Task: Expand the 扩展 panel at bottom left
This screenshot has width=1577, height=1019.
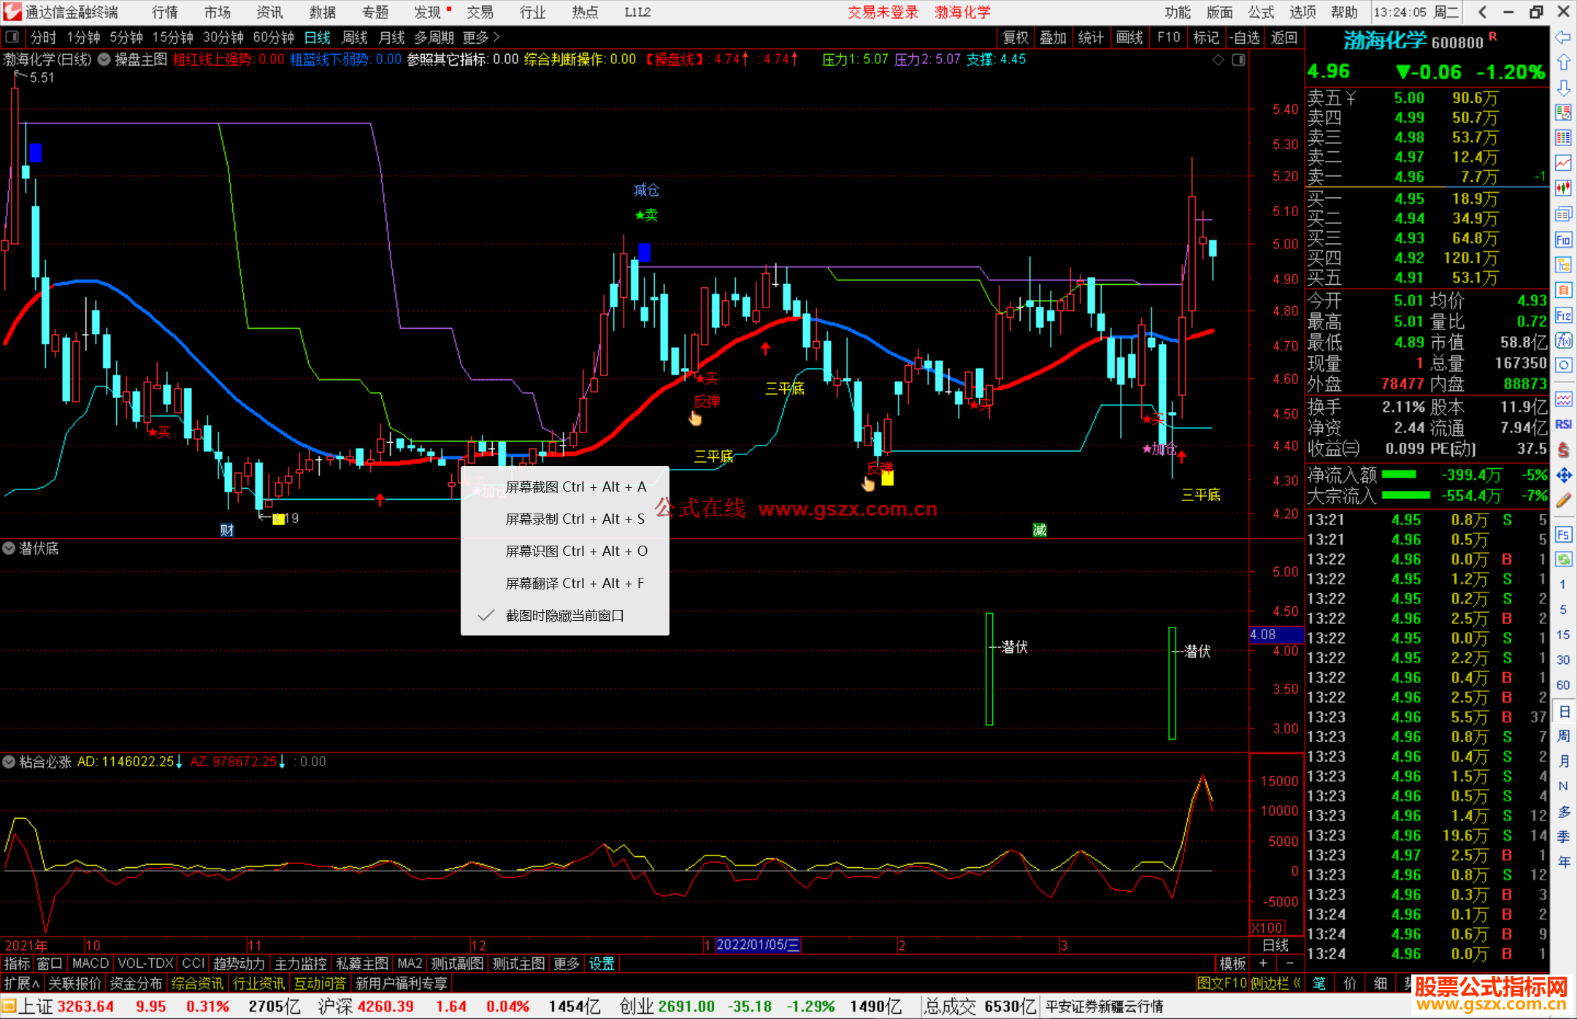Action: coord(22,983)
